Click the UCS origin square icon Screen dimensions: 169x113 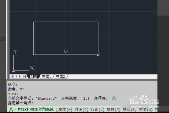pos(14,70)
